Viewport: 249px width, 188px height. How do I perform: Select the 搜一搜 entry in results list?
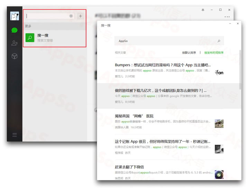pyautogui.click(x=55, y=38)
